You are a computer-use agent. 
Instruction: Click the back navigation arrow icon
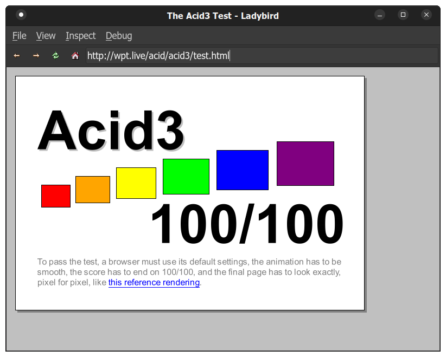[16, 55]
